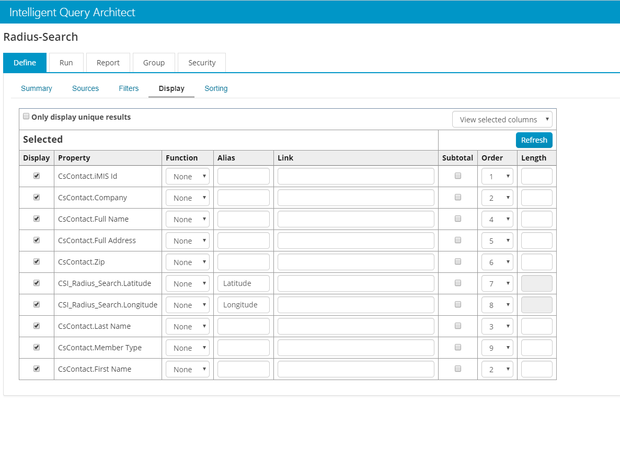
Task: Switch to the Run tab
Action: pyautogui.click(x=66, y=63)
